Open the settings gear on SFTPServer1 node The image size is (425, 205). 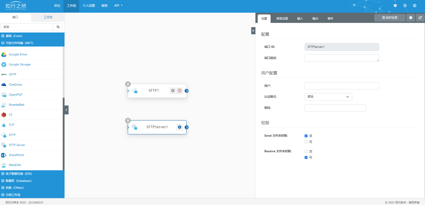(x=179, y=127)
